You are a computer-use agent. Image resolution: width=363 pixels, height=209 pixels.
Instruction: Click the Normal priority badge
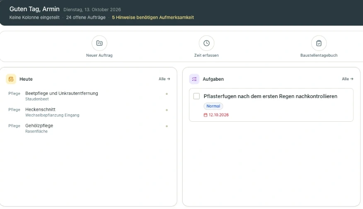213,106
